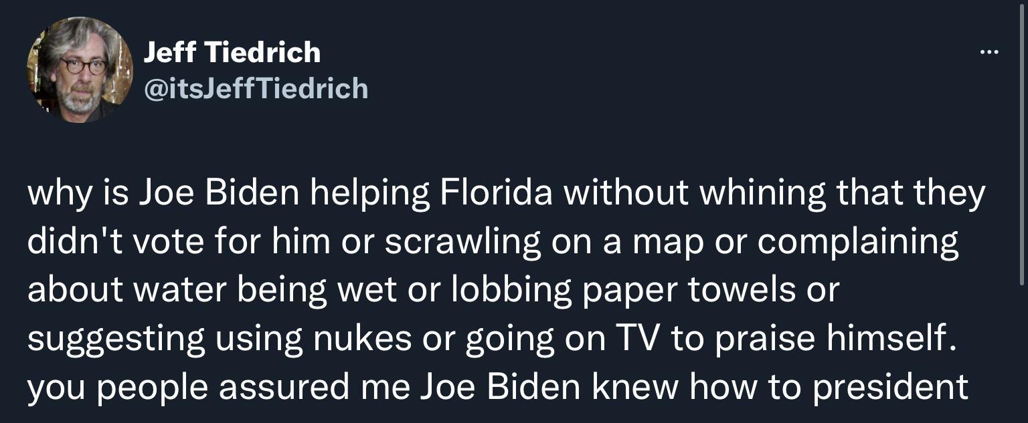Open the ellipsis icon beside the tweet
1028x423 pixels.
click(x=989, y=50)
